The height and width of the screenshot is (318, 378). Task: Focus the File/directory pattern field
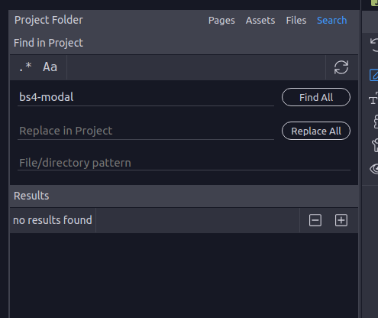click(x=184, y=163)
